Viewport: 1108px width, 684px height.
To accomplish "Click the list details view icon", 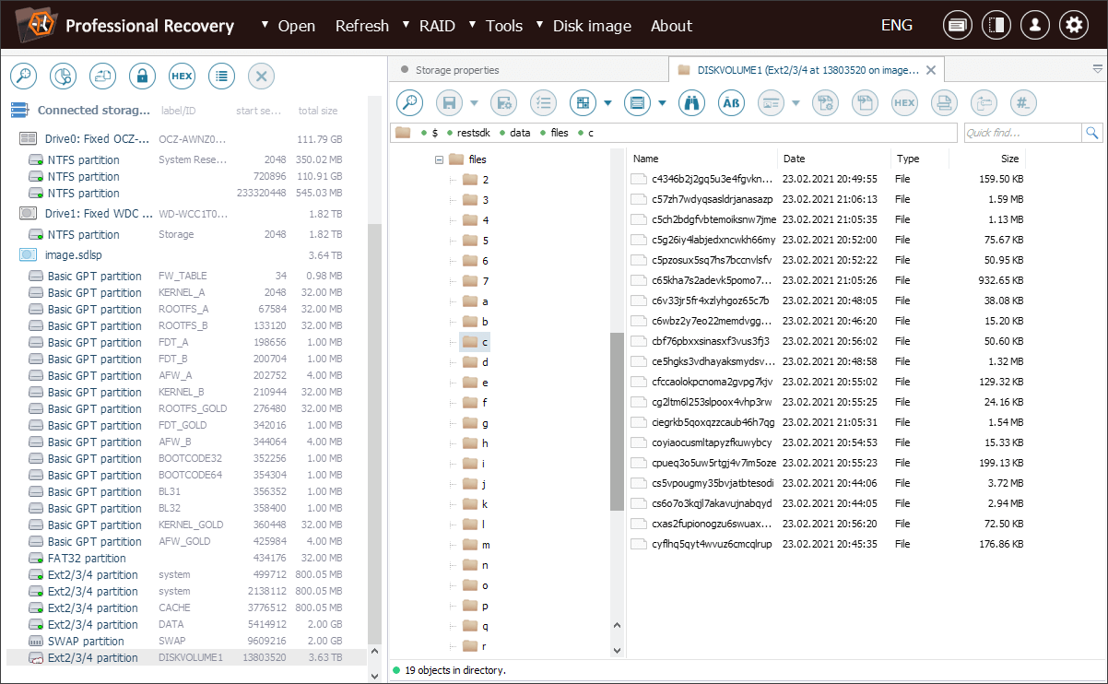I will tap(638, 102).
